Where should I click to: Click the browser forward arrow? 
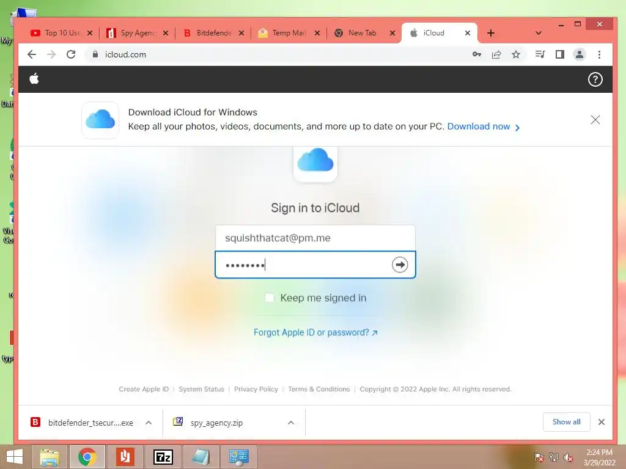pyautogui.click(x=51, y=54)
